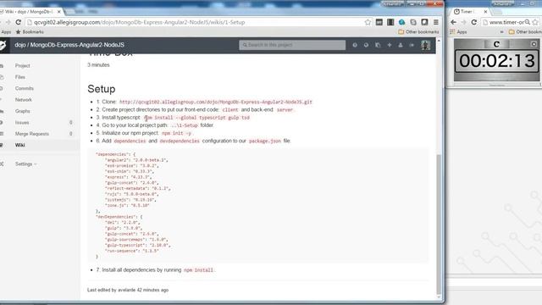This screenshot has width=542, height=305.
Task: Open Other bookmarks folder in timer browser
Action: (x=525, y=32)
